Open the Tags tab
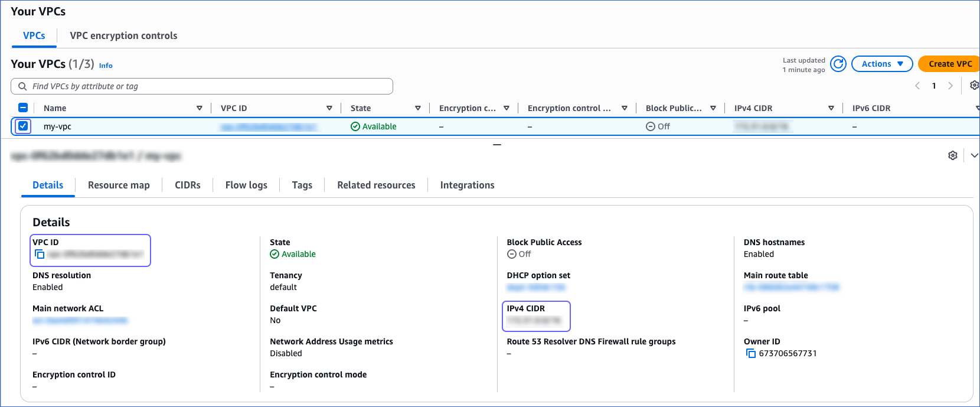The height and width of the screenshot is (407, 980). [x=302, y=185]
